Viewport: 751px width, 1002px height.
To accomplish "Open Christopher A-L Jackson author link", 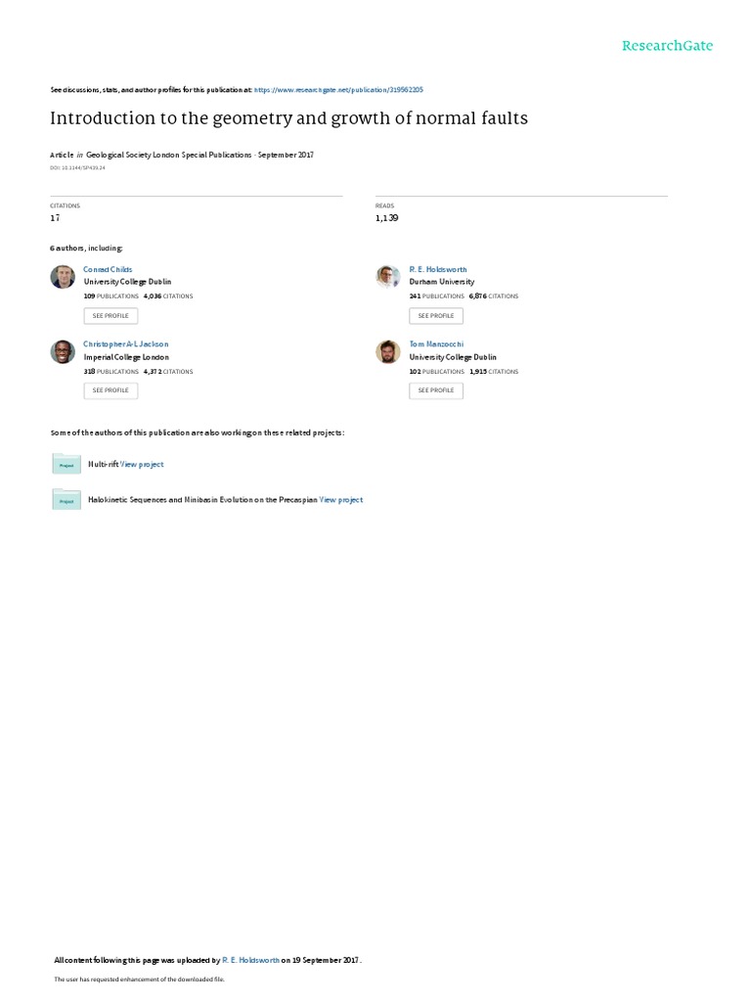I will pyautogui.click(x=126, y=343).
